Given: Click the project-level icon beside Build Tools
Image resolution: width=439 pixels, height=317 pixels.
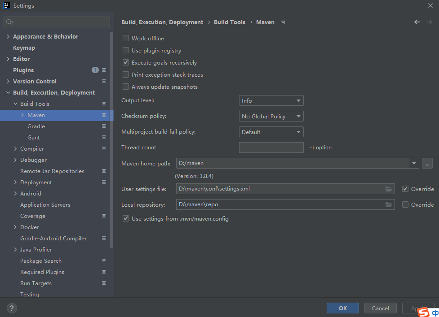Looking at the screenshot, I should 104,104.
